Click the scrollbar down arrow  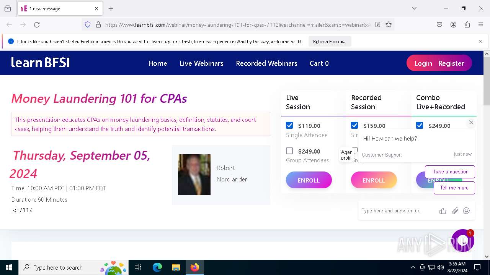487,257
